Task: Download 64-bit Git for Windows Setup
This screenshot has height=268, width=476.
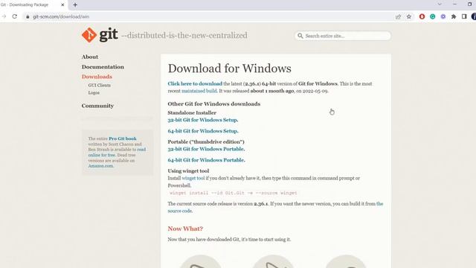Action: point(203,131)
